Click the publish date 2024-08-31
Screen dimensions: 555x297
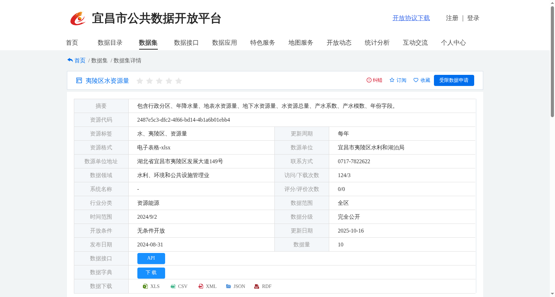pyautogui.click(x=150, y=245)
